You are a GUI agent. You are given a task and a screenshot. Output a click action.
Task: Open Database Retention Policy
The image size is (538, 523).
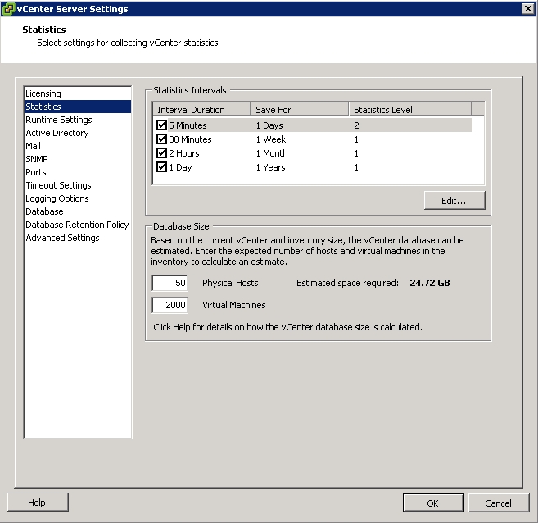pos(78,225)
